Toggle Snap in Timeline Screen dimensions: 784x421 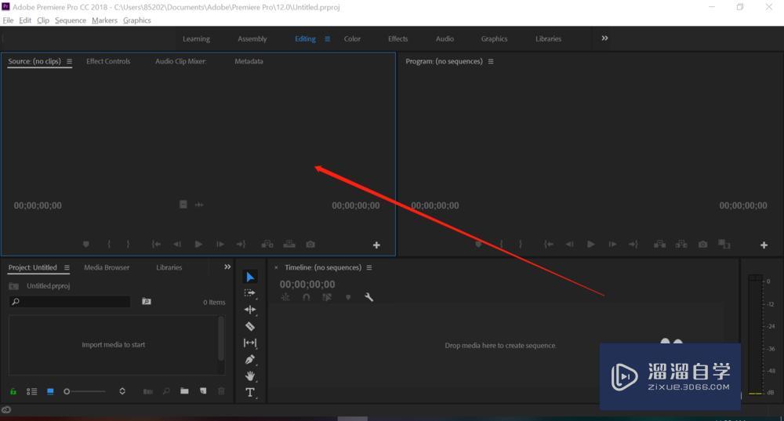(x=306, y=297)
